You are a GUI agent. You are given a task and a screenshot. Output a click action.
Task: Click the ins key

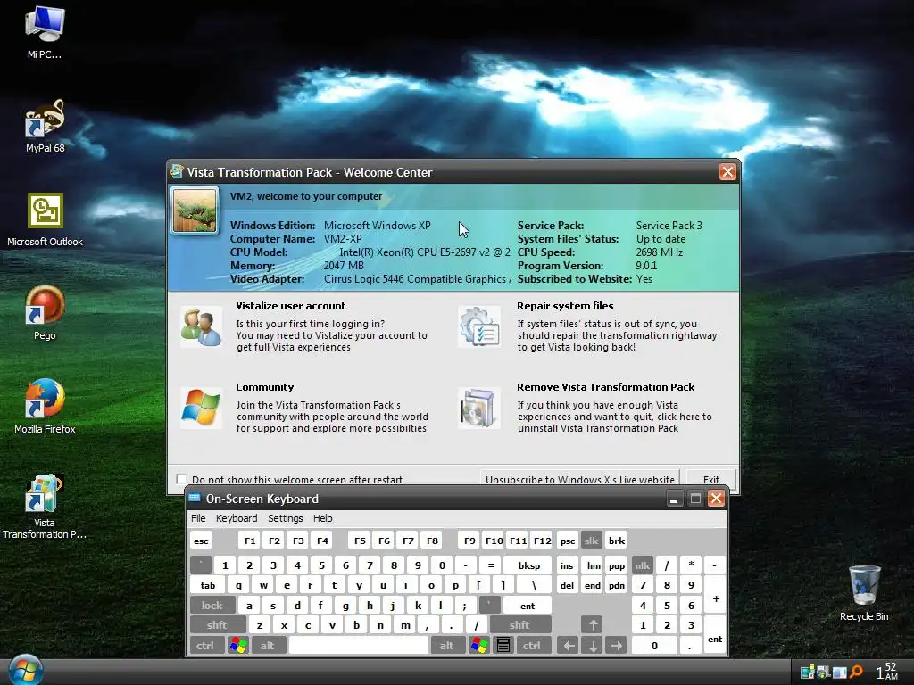[568, 565]
